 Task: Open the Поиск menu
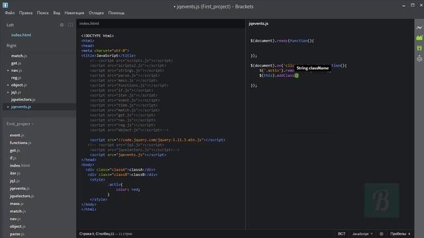42,13
